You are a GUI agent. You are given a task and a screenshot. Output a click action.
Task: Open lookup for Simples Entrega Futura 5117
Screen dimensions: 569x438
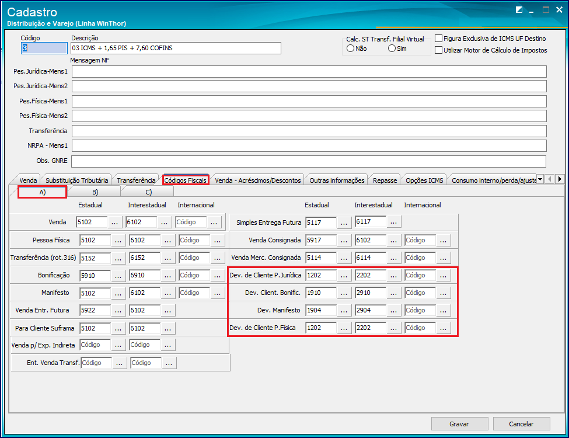pos(344,223)
